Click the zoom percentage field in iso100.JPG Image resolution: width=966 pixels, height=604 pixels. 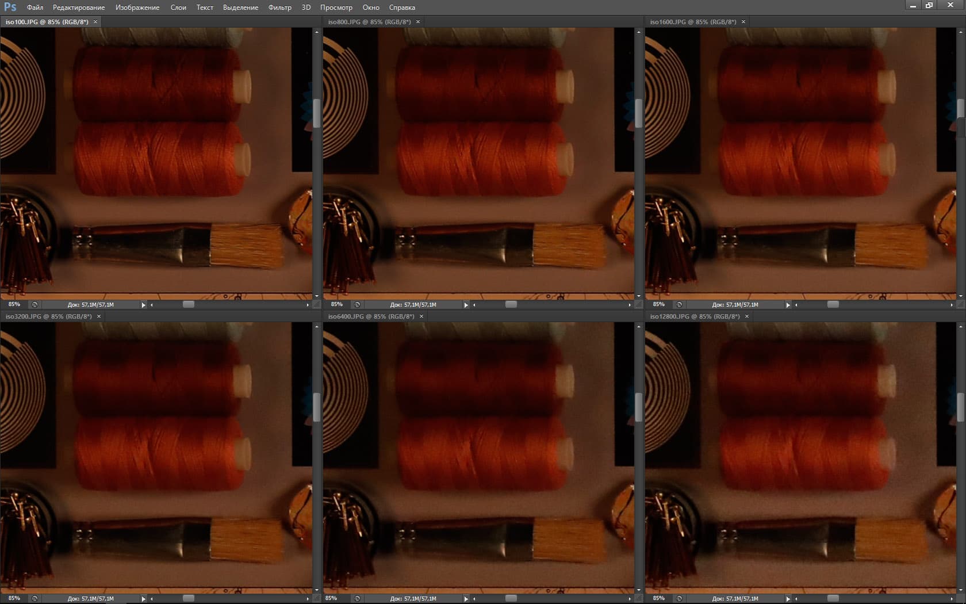(x=14, y=304)
